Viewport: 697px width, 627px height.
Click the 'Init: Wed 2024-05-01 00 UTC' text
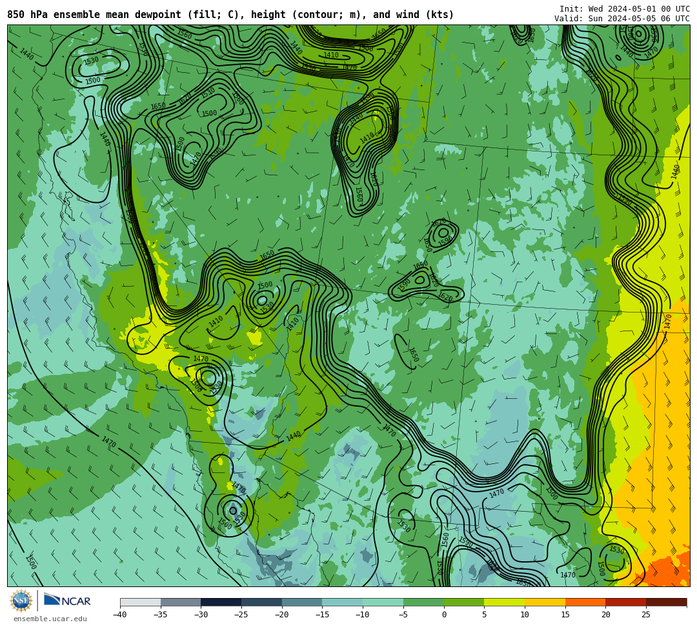point(625,9)
